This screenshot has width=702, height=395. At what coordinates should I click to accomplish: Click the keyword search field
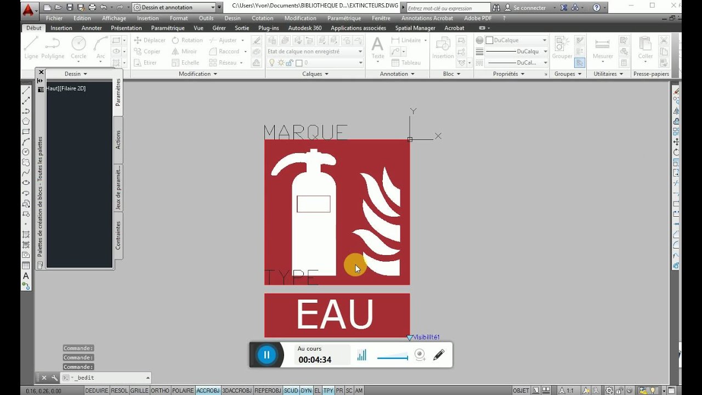point(448,8)
